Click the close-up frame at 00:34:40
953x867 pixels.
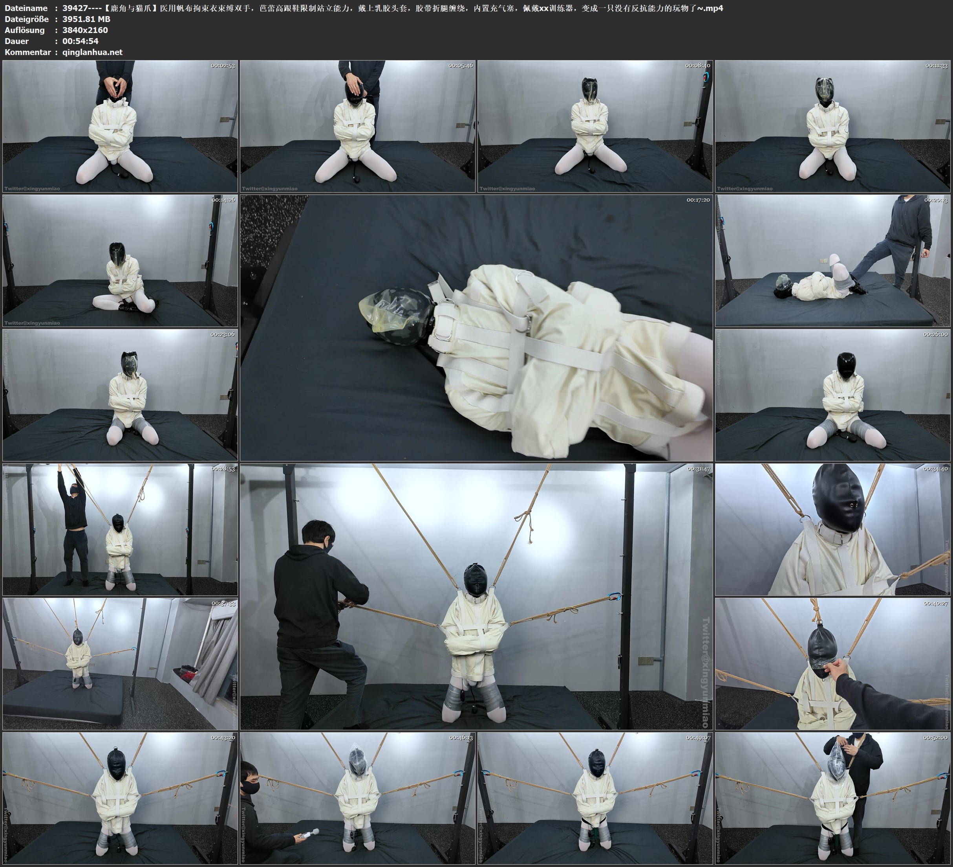point(832,529)
